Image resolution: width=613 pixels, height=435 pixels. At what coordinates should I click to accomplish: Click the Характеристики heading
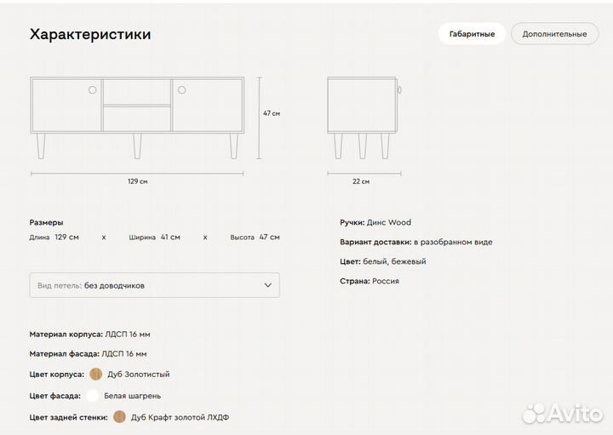tap(90, 35)
